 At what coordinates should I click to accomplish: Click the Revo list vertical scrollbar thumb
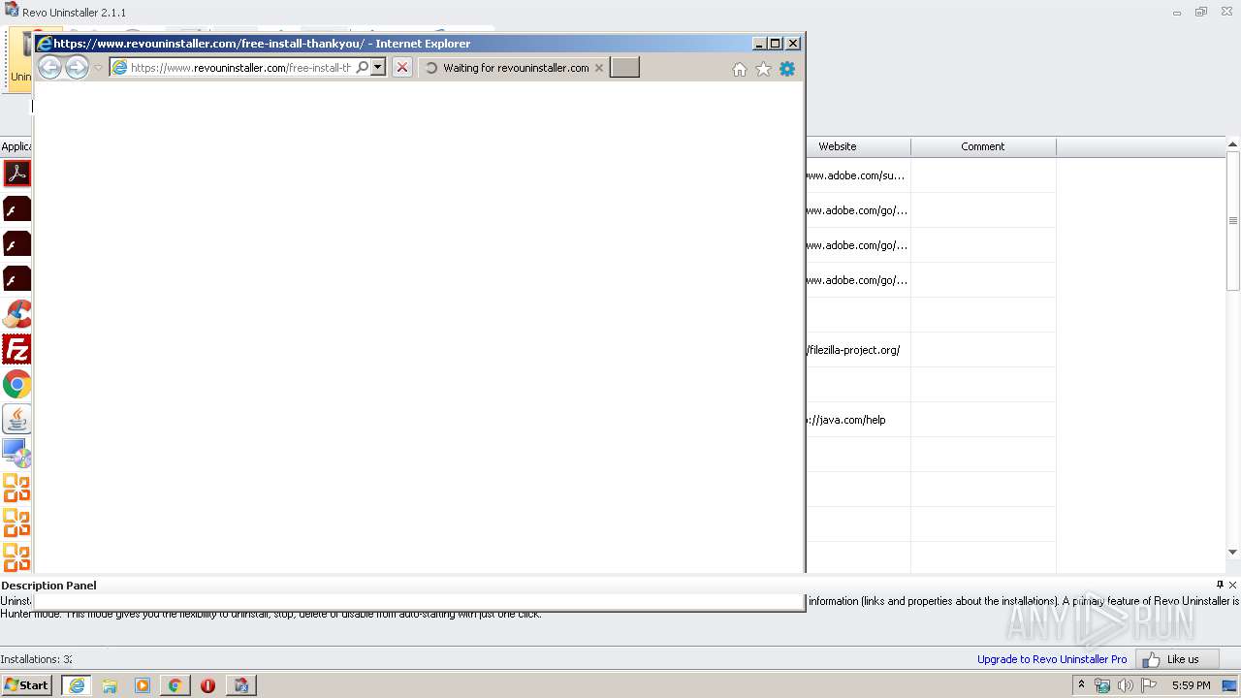click(x=1233, y=222)
